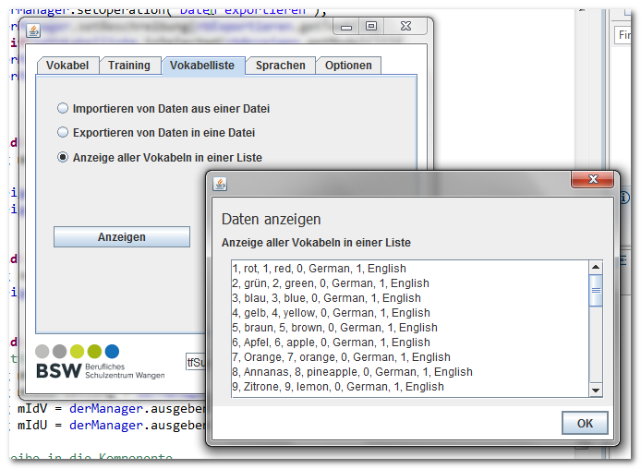Select Importieren von Daten aus einer Datei

point(163,109)
